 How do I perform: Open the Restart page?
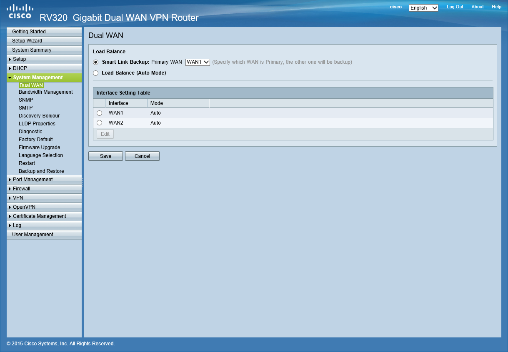[x=27, y=163]
